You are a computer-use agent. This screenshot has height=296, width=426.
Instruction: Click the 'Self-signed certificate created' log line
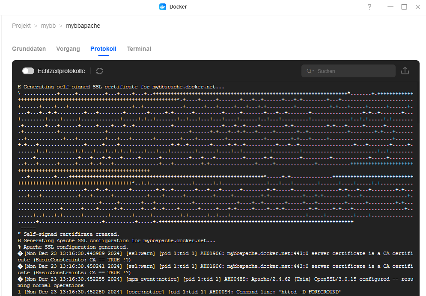coord(71,234)
